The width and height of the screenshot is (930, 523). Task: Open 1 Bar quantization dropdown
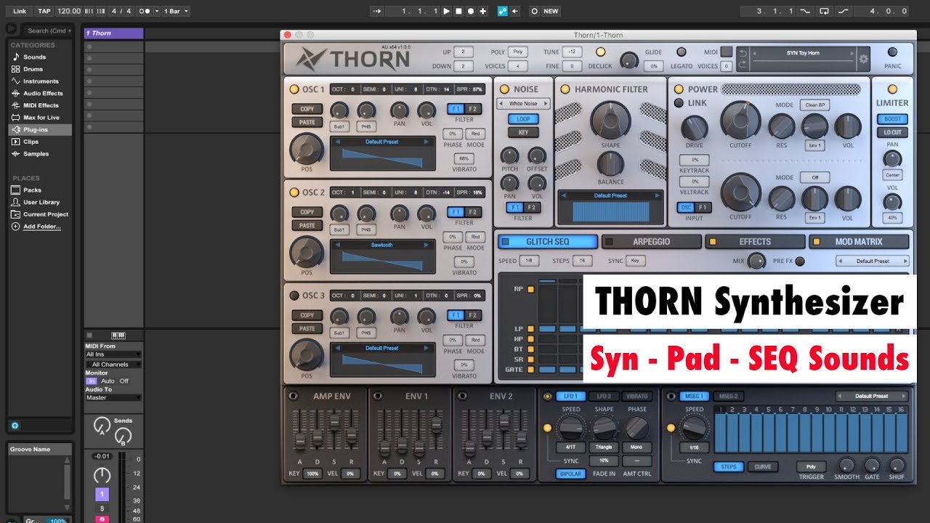coord(175,11)
